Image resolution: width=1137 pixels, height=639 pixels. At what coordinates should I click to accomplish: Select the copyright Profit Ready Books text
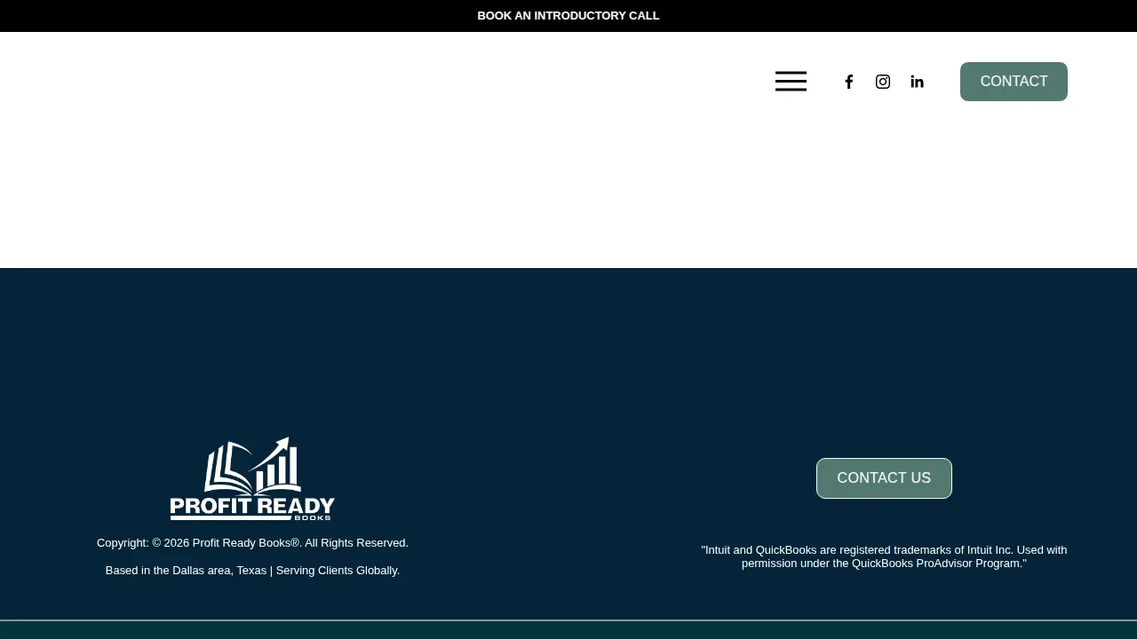(x=252, y=543)
